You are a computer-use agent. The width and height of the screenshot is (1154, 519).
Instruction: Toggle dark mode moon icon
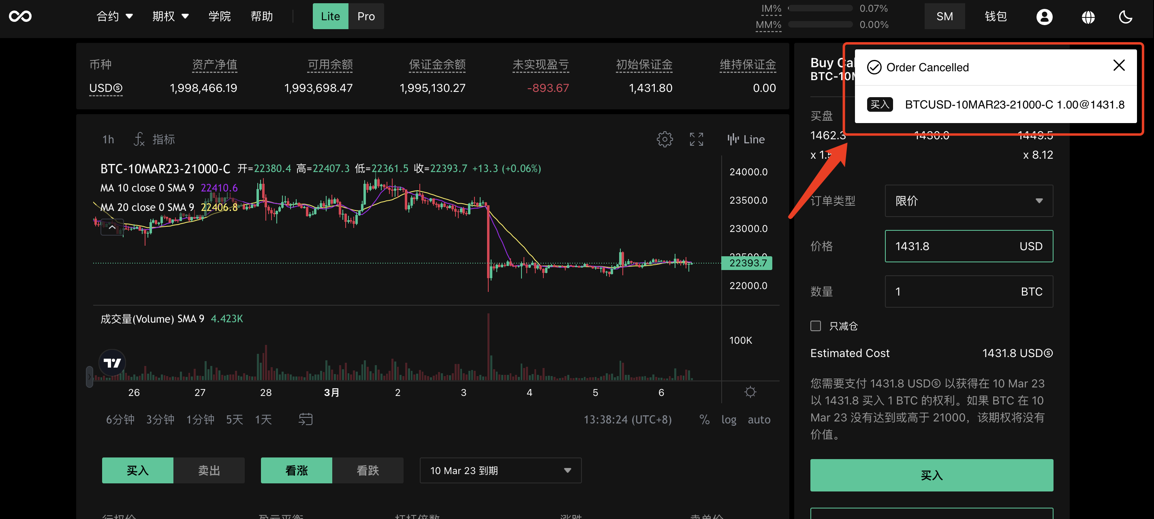tap(1125, 17)
